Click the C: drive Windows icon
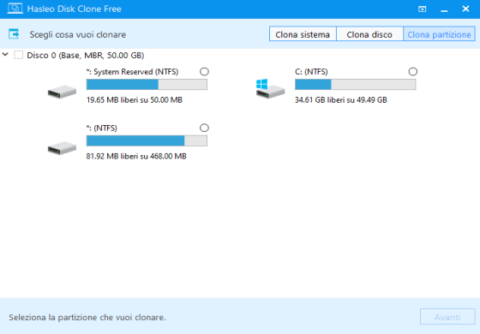This screenshot has height=334, width=480. point(270,89)
